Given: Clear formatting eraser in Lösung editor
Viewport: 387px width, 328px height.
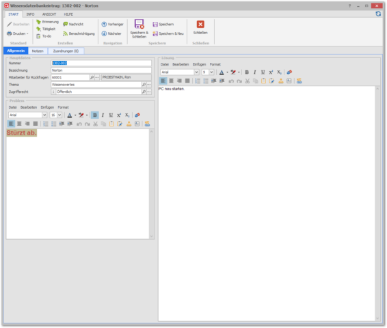Looking at the screenshot, I should pyautogui.click(x=289, y=72).
